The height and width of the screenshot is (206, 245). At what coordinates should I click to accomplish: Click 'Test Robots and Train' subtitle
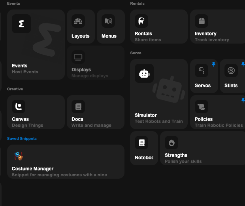(x=159, y=121)
